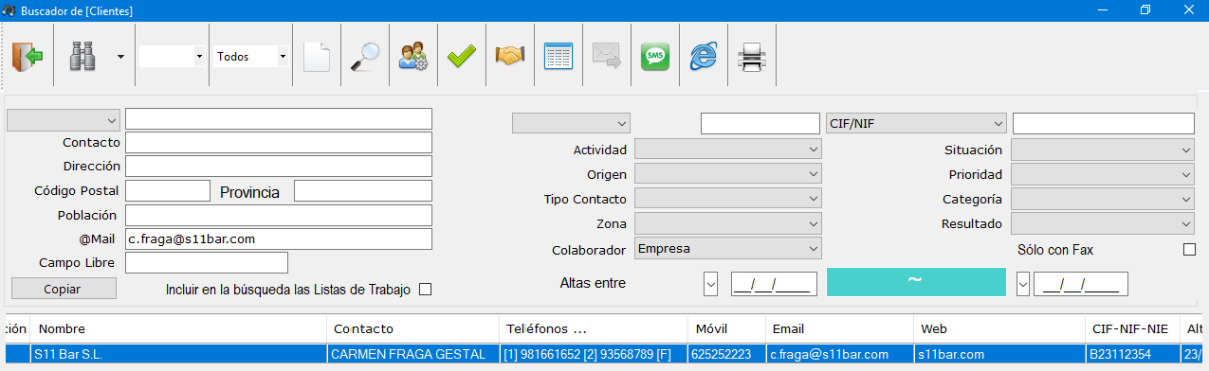This screenshot has height=371, width=1209.
Task: Click the Código Postal input field
Action: (168, 191)
